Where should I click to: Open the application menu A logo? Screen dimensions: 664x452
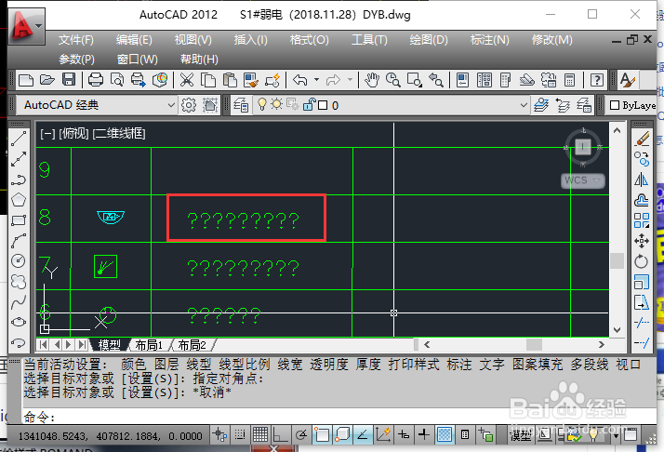tap(26, 26)
